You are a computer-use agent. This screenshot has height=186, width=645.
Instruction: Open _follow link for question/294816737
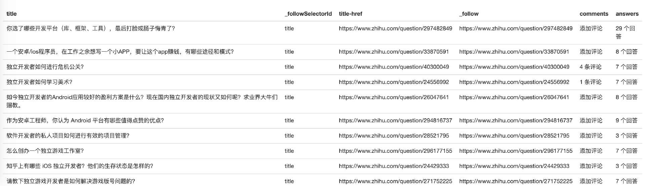pos(516,120)
